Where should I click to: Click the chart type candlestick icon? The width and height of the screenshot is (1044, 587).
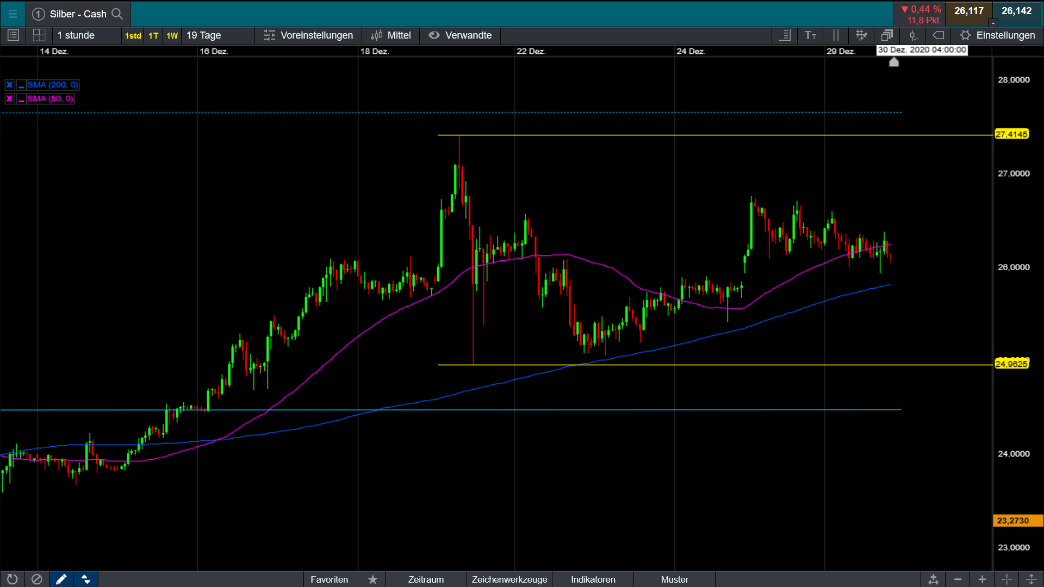coord(913,35)
